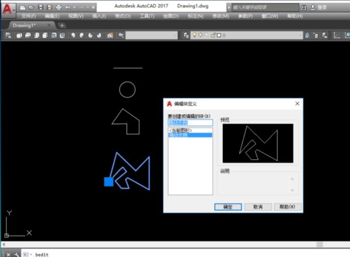Click the print icon in quick access toolbar
Viewport: 350px width, 257px height.
[58, 7]
